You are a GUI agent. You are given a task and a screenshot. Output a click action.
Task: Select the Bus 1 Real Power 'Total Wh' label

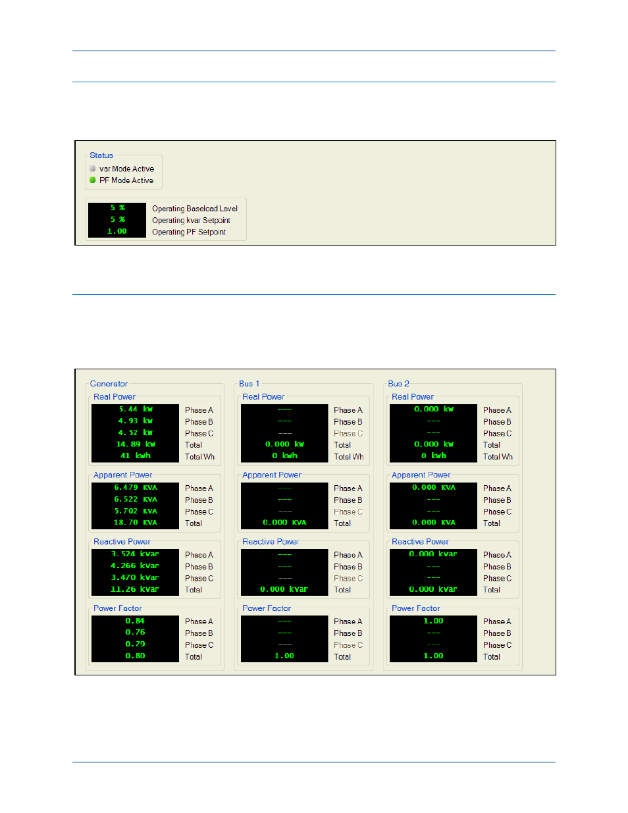click(x=348, y=457)
